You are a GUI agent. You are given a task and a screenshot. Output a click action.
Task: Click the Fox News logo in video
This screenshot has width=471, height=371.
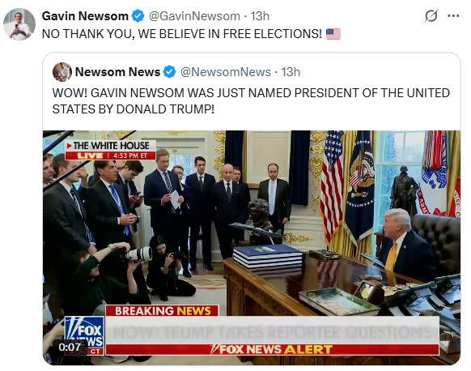pos(84,335)
